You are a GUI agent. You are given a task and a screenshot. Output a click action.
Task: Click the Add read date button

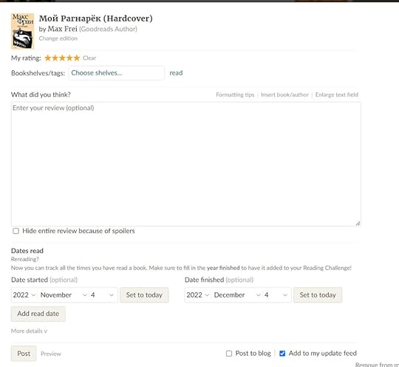tap(38, 314)
